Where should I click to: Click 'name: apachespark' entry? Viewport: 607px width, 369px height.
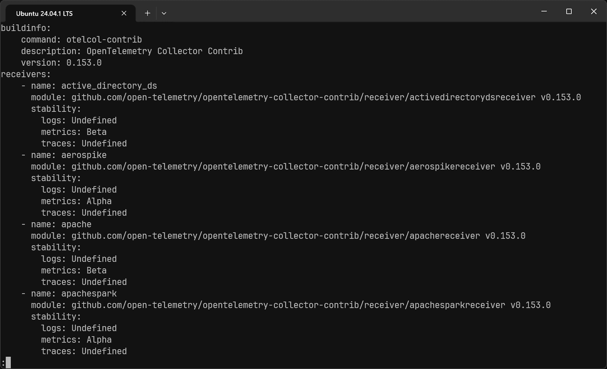pyautogui.click(x=74, y=294)
